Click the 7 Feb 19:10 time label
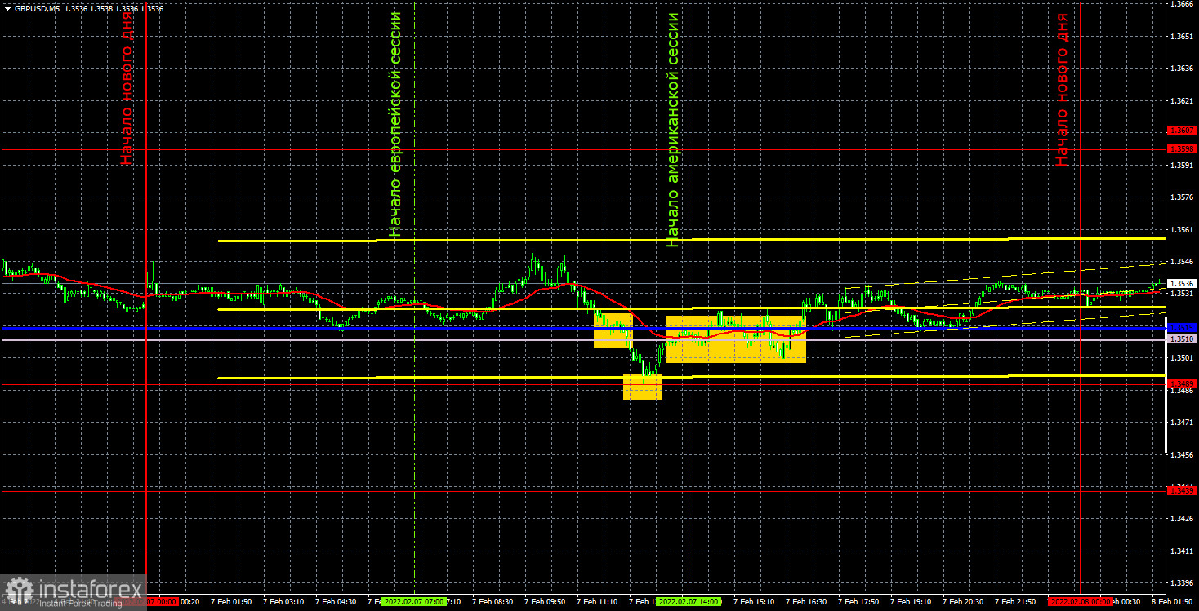The image size is (1199, 611). point(911,601)
